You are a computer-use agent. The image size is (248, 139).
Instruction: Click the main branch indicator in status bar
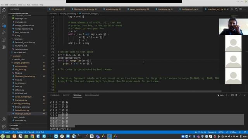coord(6,132)
